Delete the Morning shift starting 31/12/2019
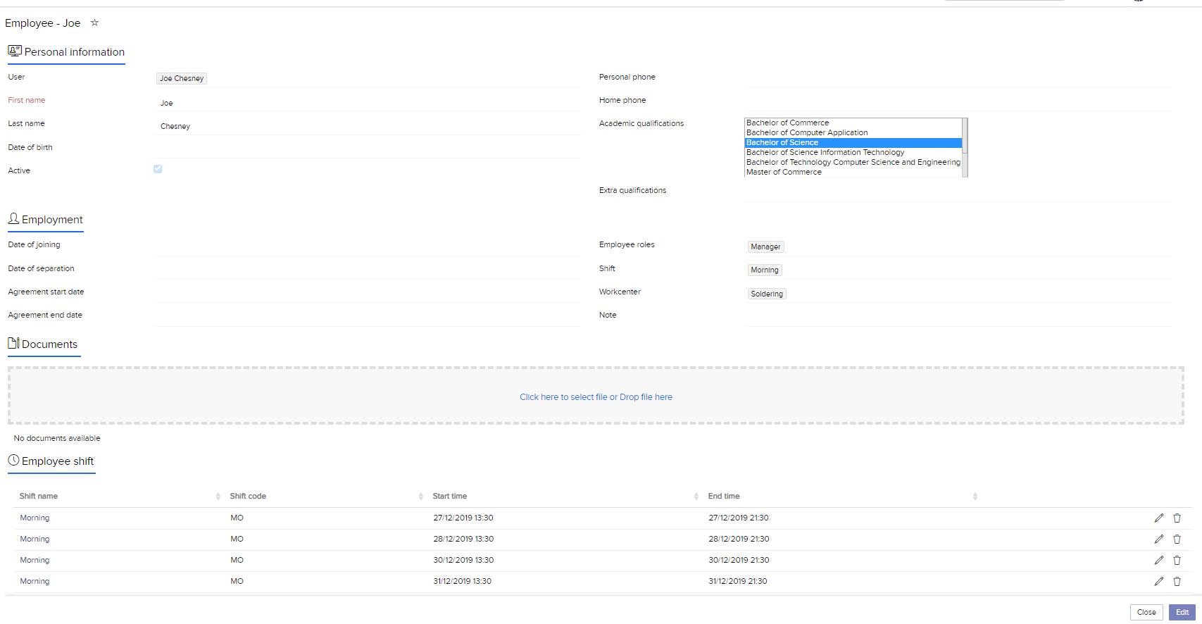Image resolution: width=1202 pixels, height=624 pixels. coord(1177,581)
